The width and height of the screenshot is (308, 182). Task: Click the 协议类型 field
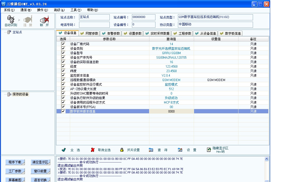(x=215, y=25)
